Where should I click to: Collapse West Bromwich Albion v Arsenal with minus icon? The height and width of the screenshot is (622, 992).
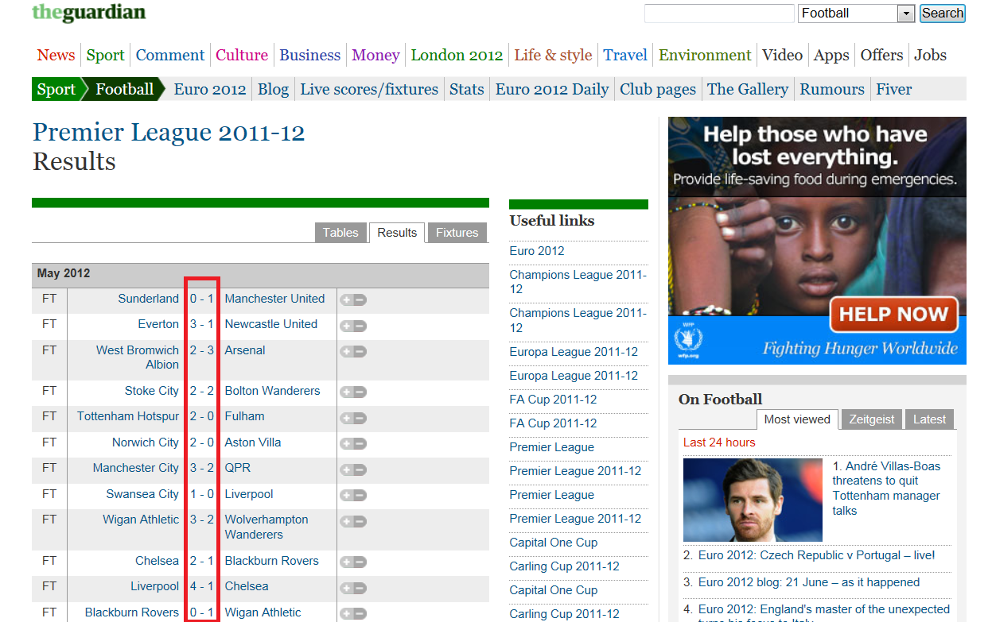360,352
